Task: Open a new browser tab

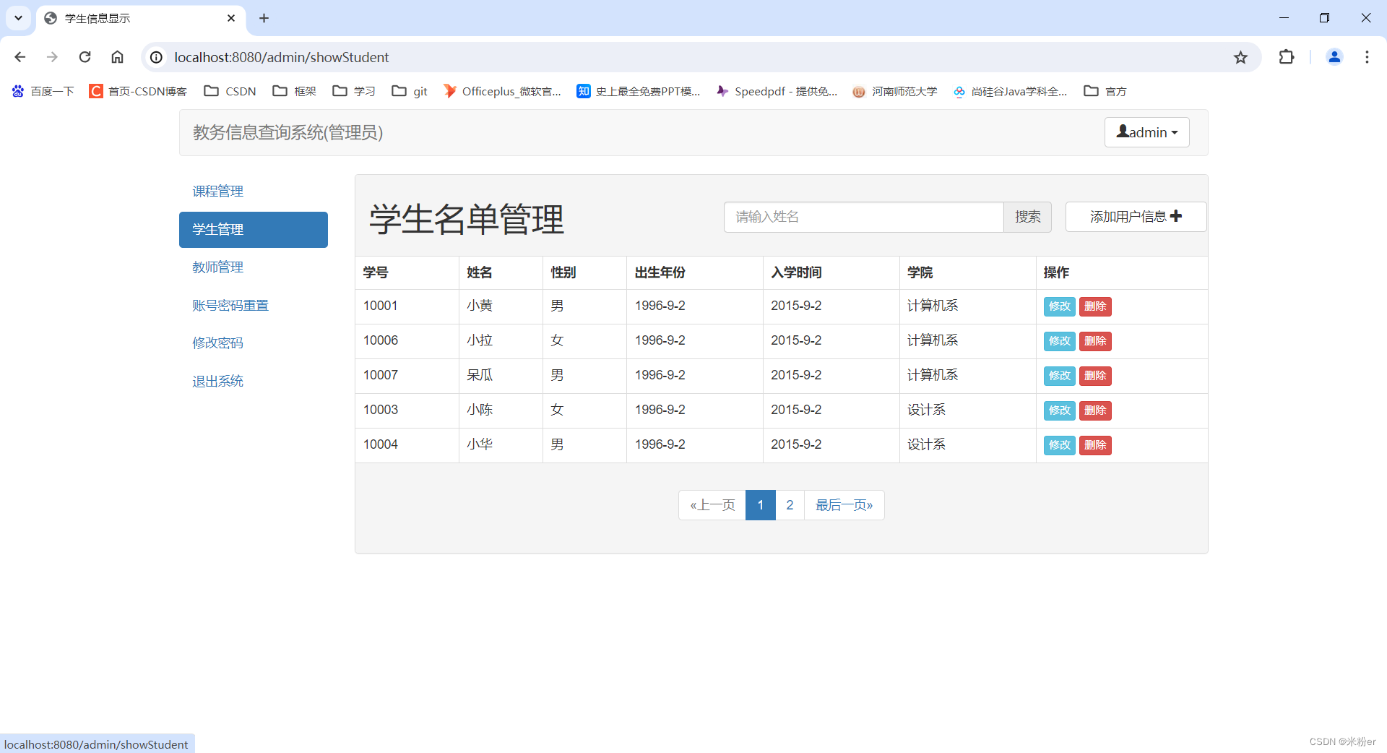Action: tap(264, 18)
